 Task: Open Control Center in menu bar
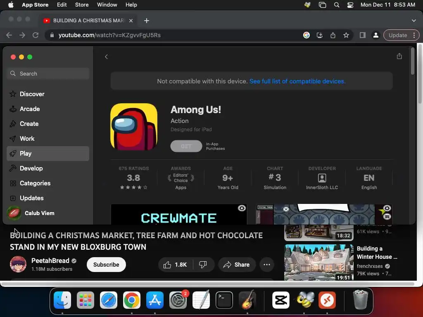(350, 5)
